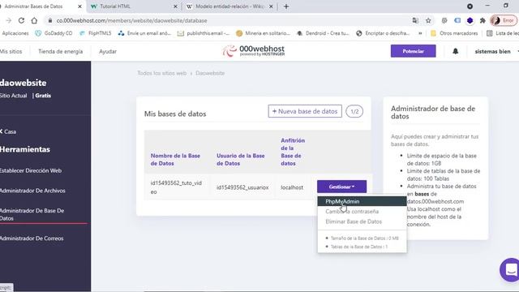Open Tienda de energía
Image resolution: width=519 pixels, height=292 pixels.
pyautogui.click(x=60, y=51)
